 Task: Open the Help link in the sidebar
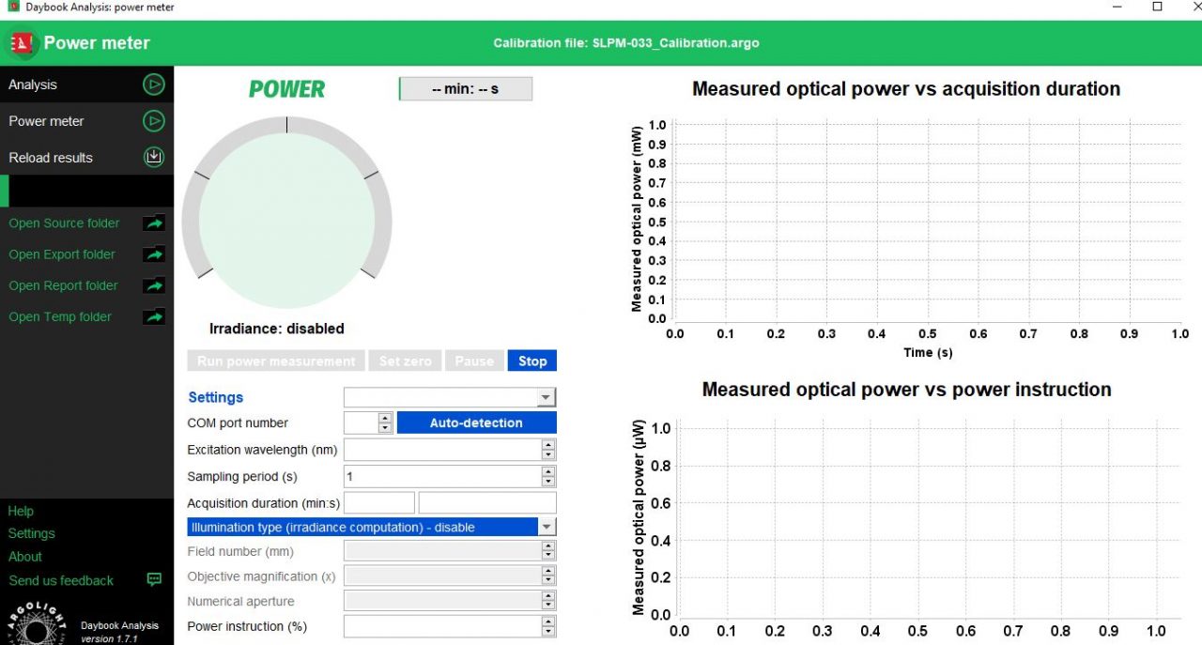21,510
